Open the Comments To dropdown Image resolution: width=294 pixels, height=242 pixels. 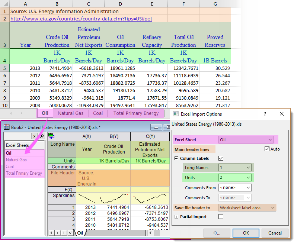click(x=235, y=197)
